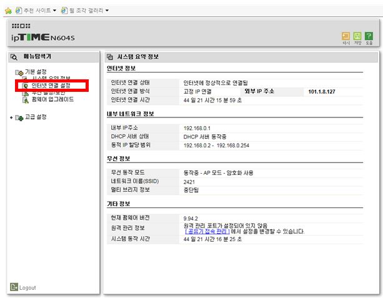Select 시스템 요약 정보 in the menu tree

(52, 78)
